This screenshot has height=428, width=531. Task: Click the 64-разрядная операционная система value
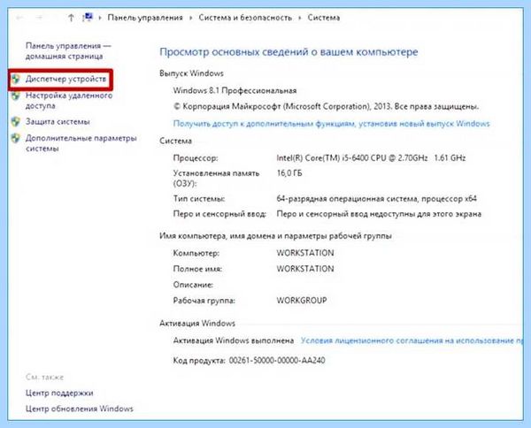pos(377,199)
